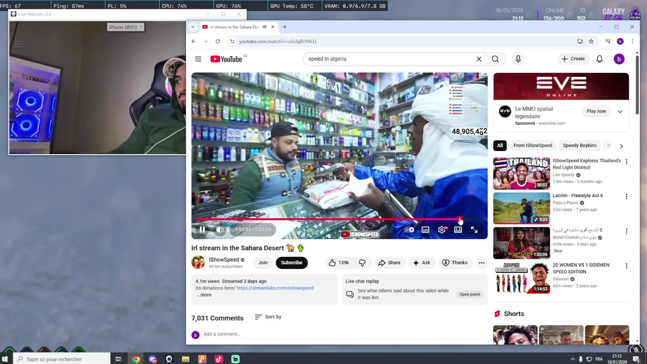The width and height of the screenshot is (647, 364).
Task: Click the youtube.com address bar URL
Action: [x=278, y=41]
